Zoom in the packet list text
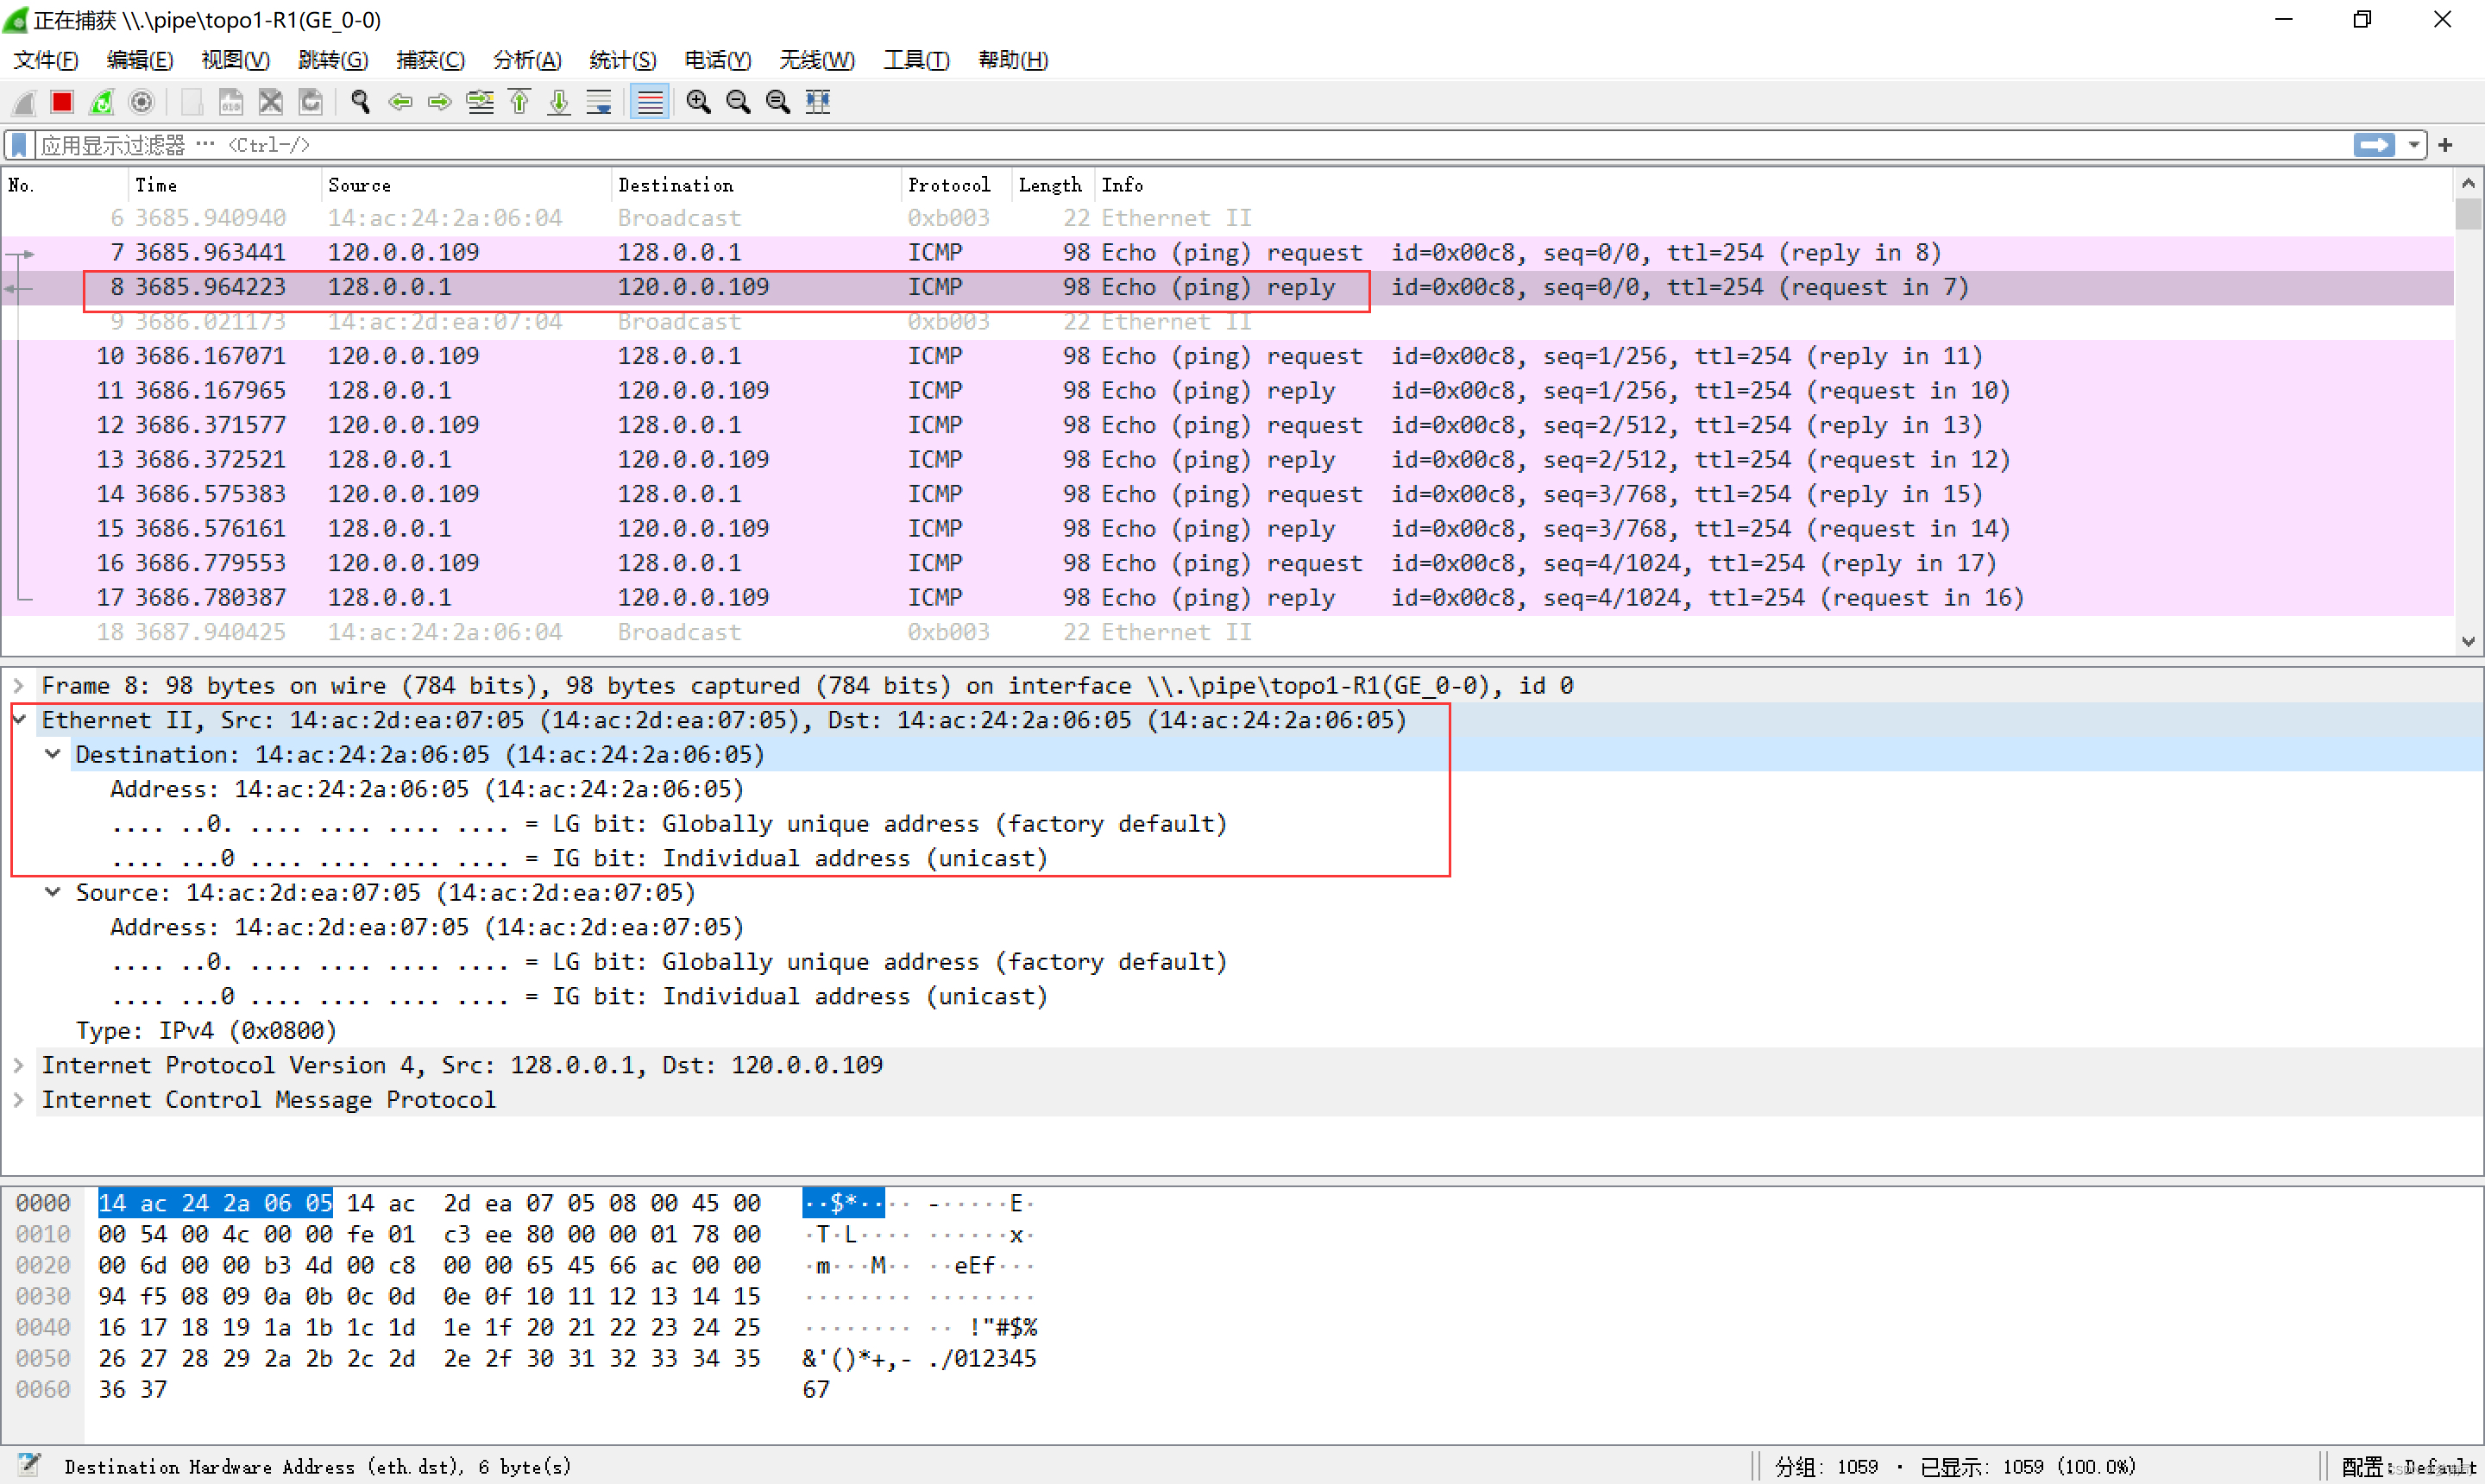This screenshot has width=2485, height=1484. [698, 102]
